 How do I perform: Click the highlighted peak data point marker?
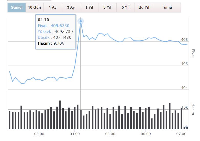[x=81, y=21]
